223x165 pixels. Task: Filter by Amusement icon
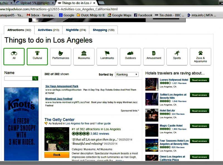coord(154,57)
